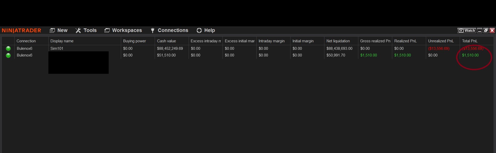Click the Total PnL column header
The width and height of the screenshot is (496, 153).
pos(470,41)
